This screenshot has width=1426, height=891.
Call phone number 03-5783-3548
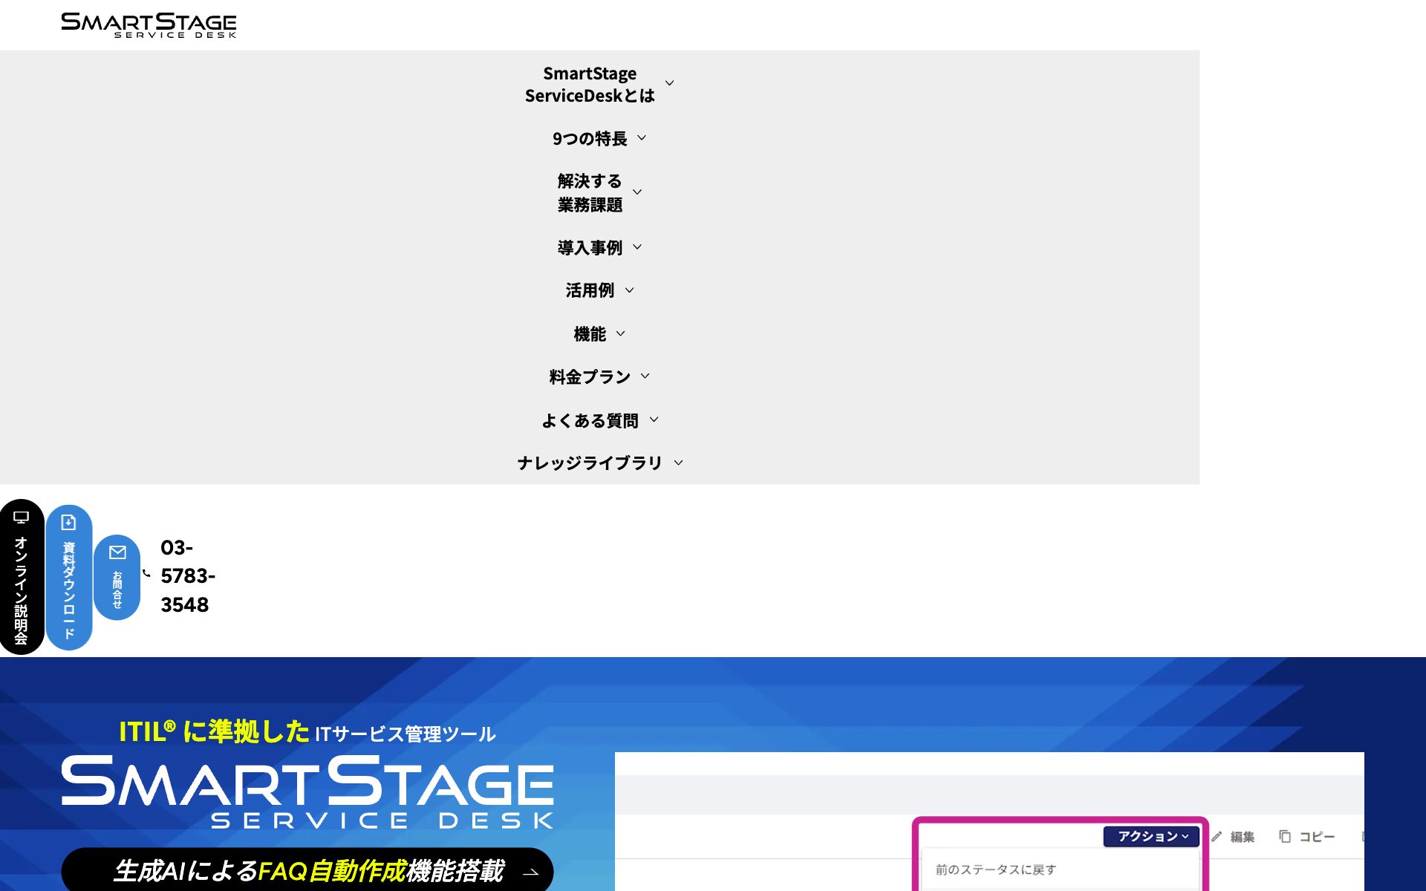pos(188,576)
